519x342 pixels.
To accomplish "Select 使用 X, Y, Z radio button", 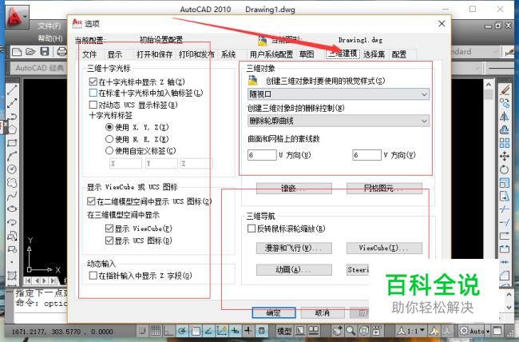I will [109, 127].
